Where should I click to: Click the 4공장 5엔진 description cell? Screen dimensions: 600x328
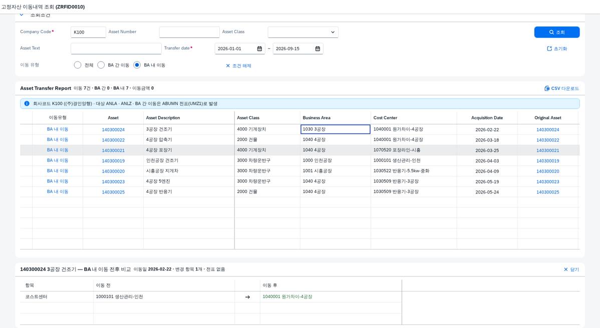tap(189, 181)
